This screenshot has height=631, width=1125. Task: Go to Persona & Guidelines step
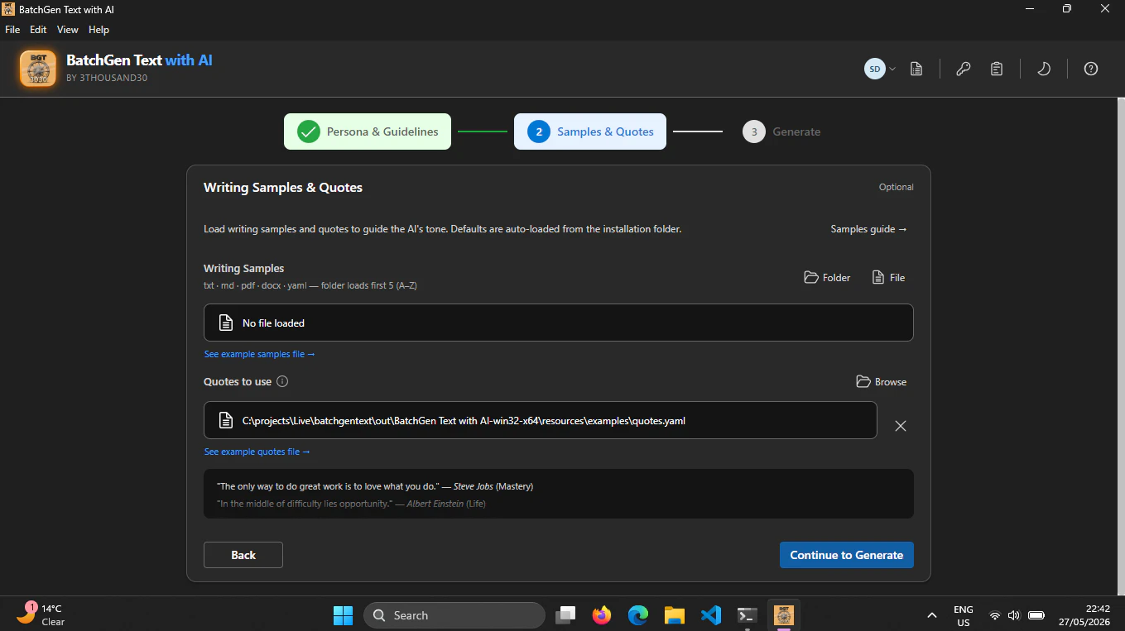(x=368, y=131)
